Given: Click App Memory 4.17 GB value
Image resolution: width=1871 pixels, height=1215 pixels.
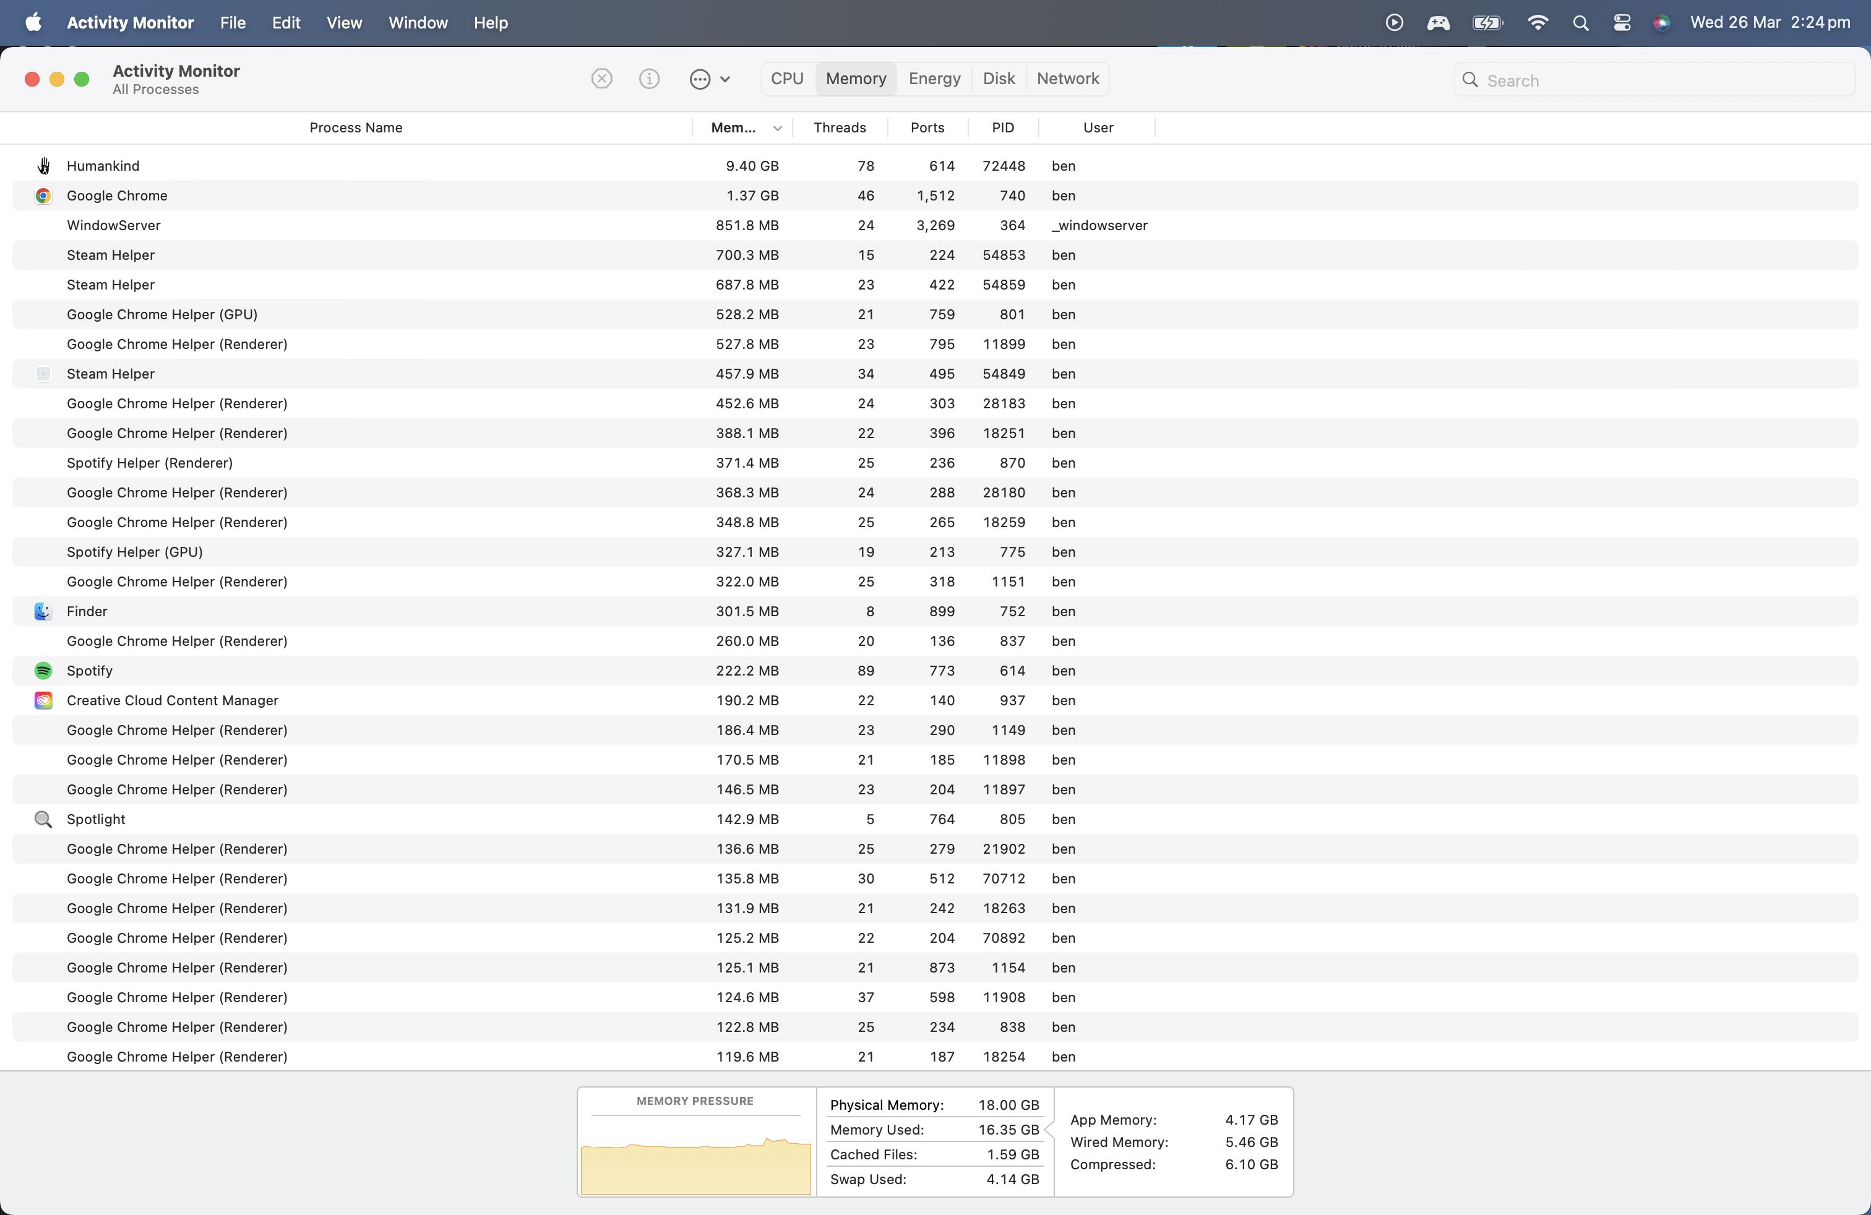Looking at the screenshot, I should click(1252, 1120).
